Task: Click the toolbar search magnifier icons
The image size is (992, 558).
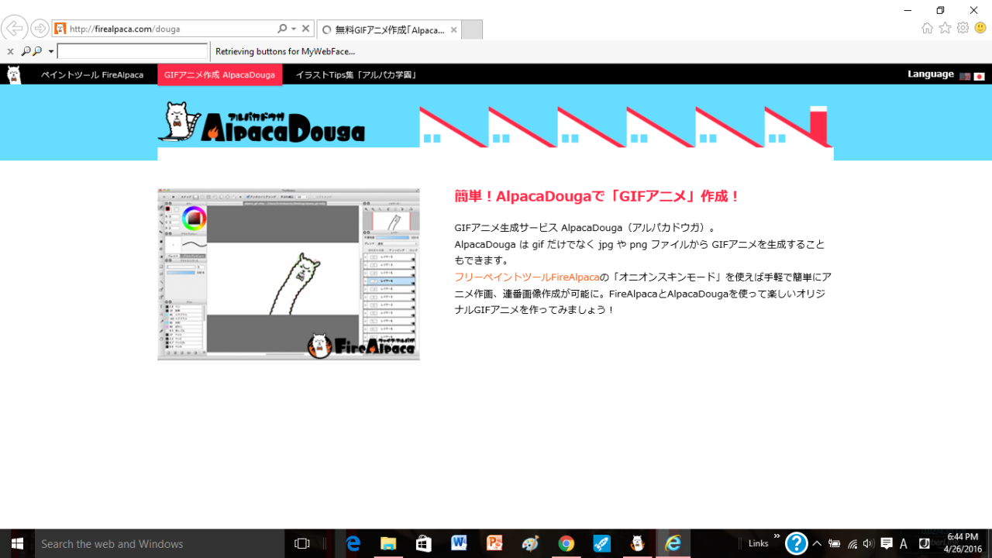Action: [x=31, y=51]
